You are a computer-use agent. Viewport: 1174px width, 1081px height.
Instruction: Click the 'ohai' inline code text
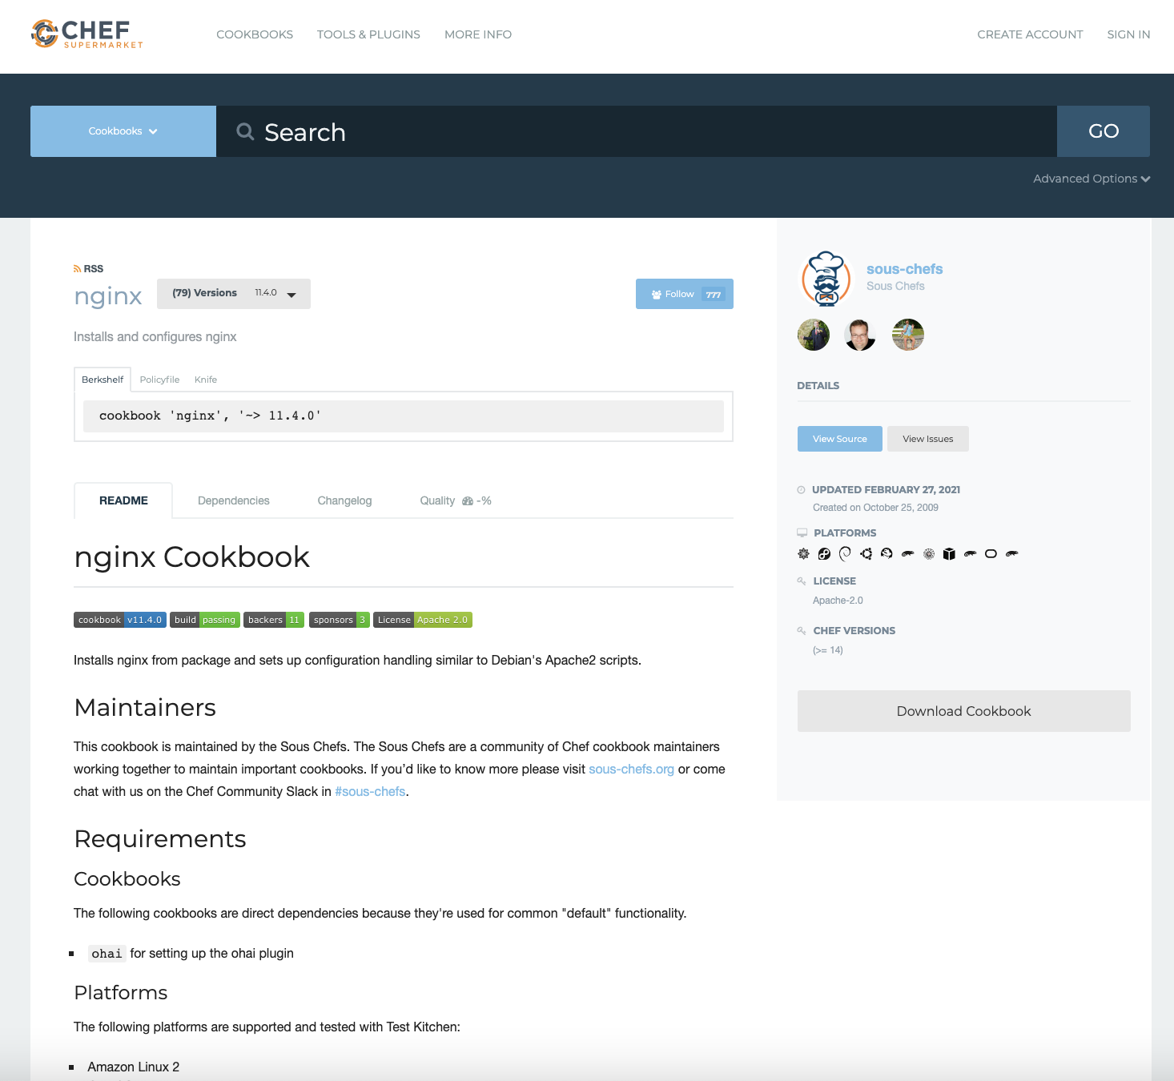[x=107, y=953]
